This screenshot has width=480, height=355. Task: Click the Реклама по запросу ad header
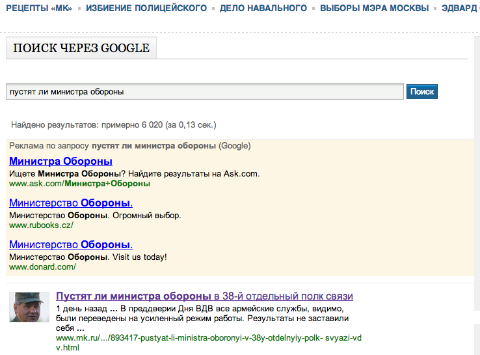click(x=130, y=146)
